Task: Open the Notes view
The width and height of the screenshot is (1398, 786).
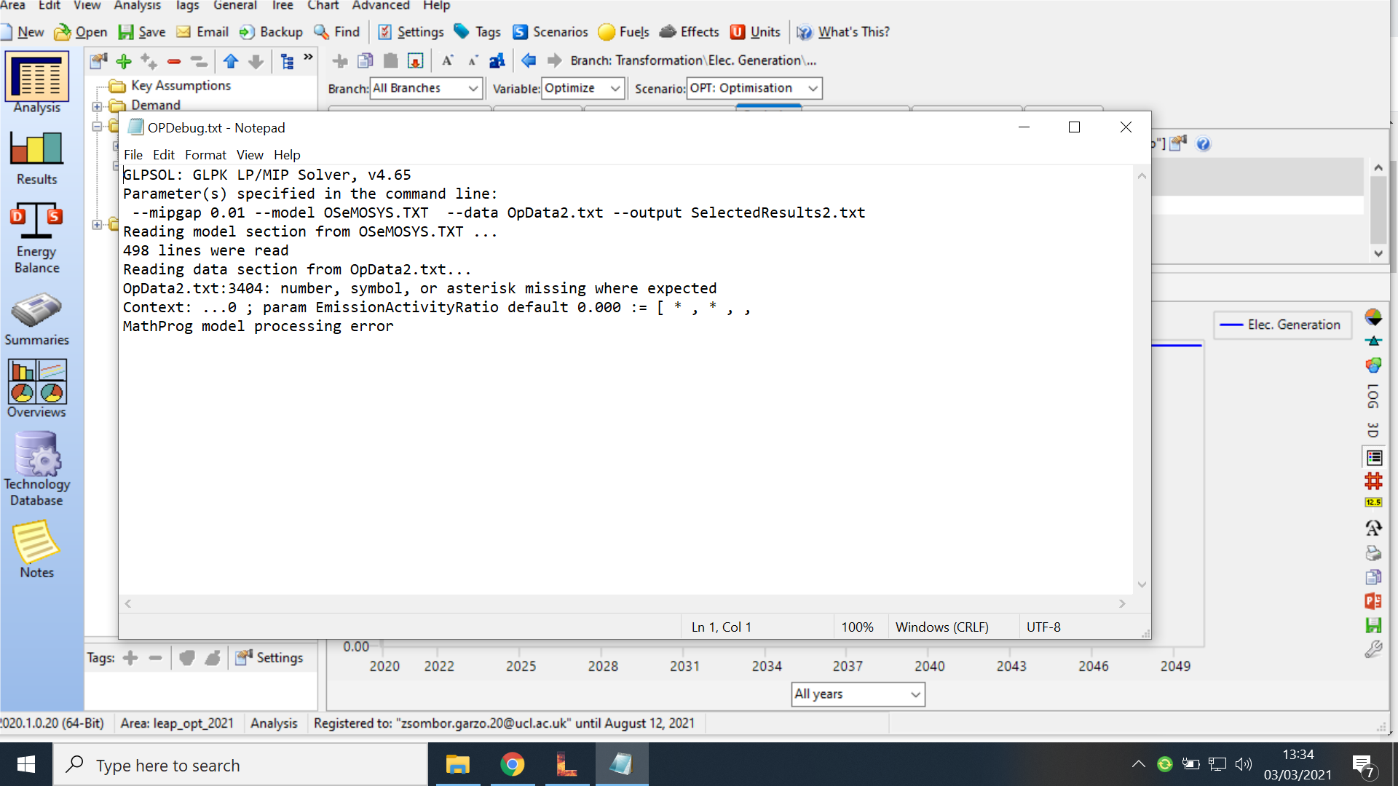Action: [36, 549]
